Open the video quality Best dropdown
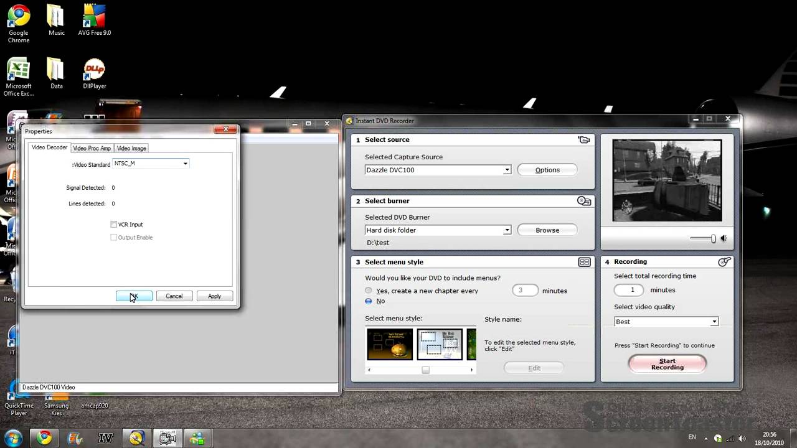The width and height of the screenshot is (797, 448). tap(714, 322)
